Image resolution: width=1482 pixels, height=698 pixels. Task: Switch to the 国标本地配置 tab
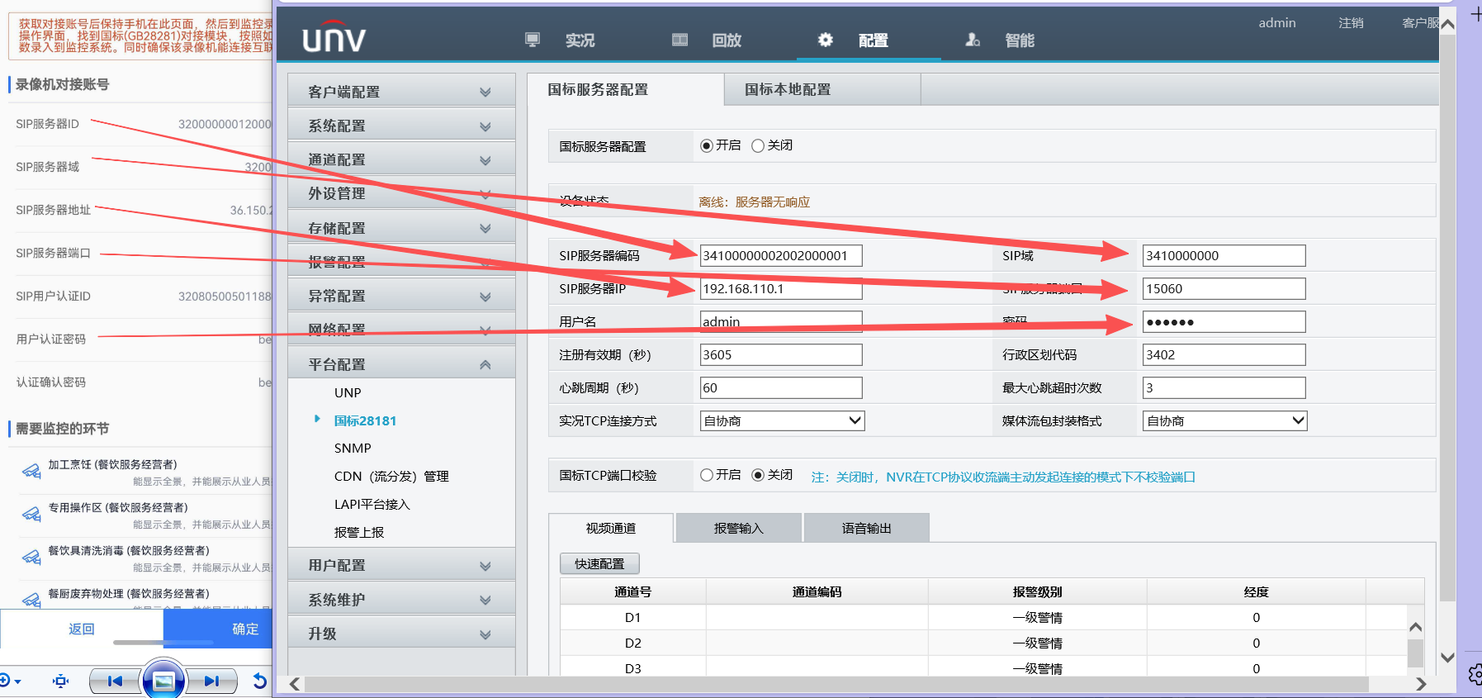pyautogui.click(x=788, y=89)
